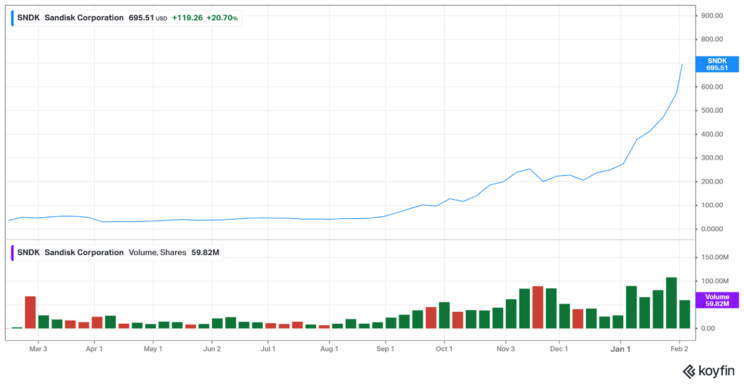Click the +20.70% change value

click(x=222, y=18)
